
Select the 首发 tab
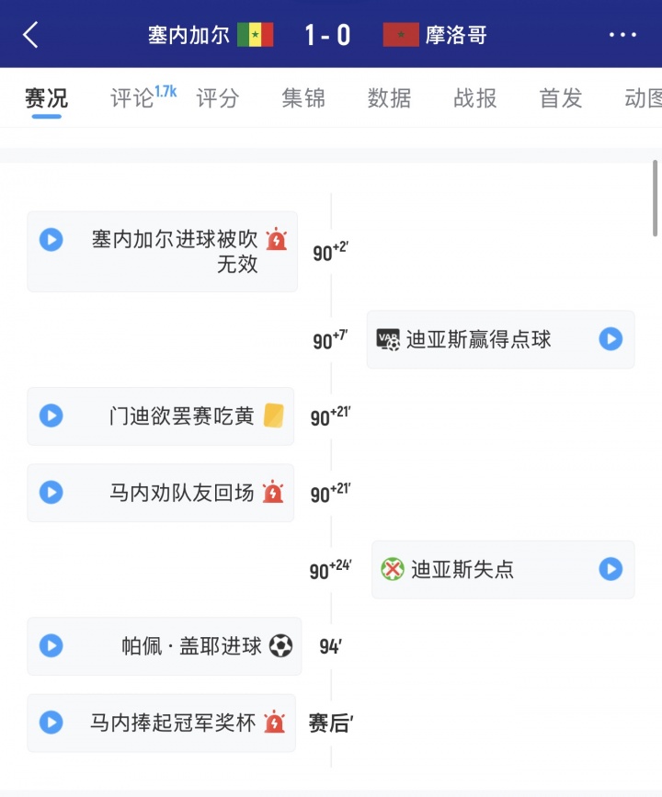coord(561,98)
